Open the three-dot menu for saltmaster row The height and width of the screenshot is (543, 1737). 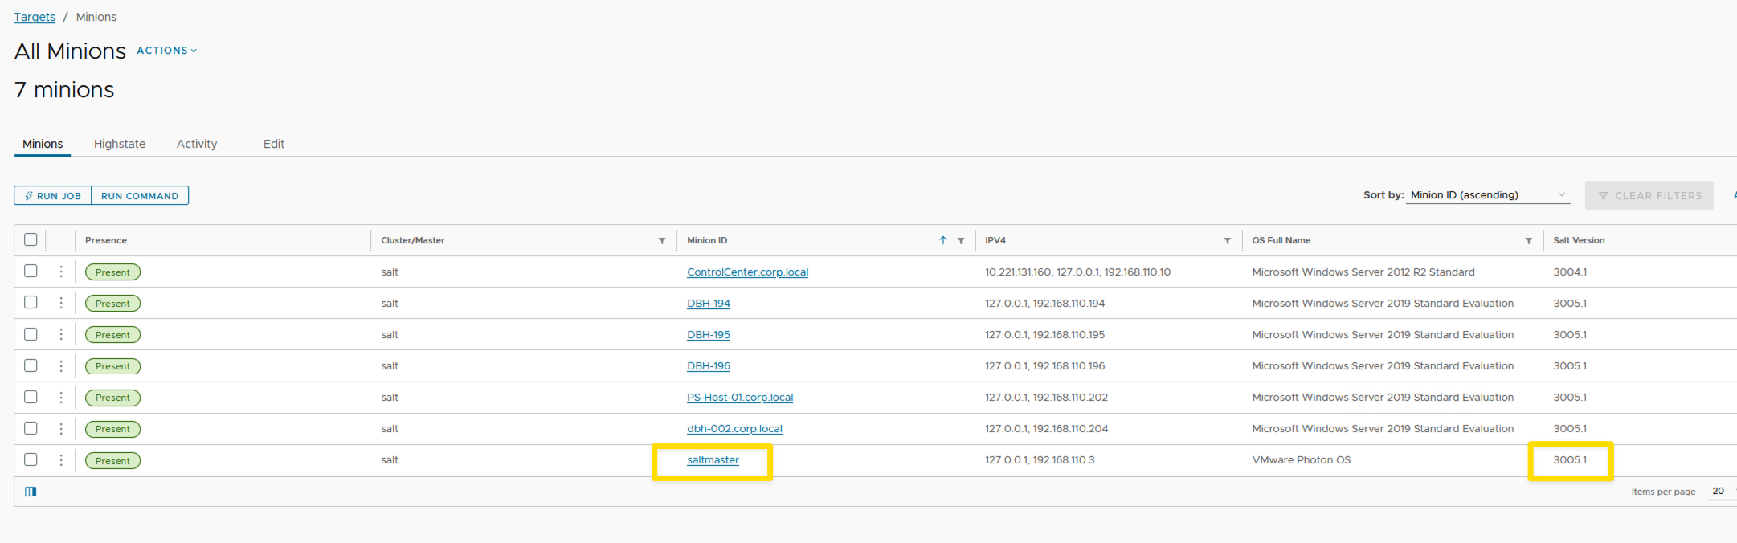pyautogui.click(x=61, y=460)
